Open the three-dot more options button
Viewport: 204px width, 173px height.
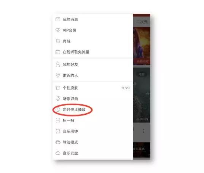[143, 131]
